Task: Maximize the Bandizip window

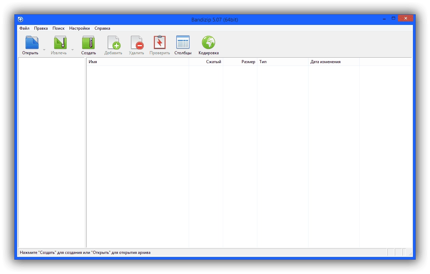Action: [x=393, y=18]
